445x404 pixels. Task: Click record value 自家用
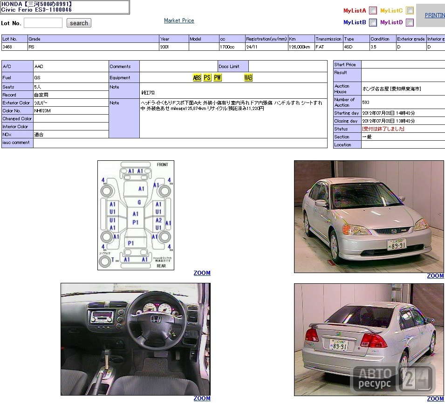[41, 95]
